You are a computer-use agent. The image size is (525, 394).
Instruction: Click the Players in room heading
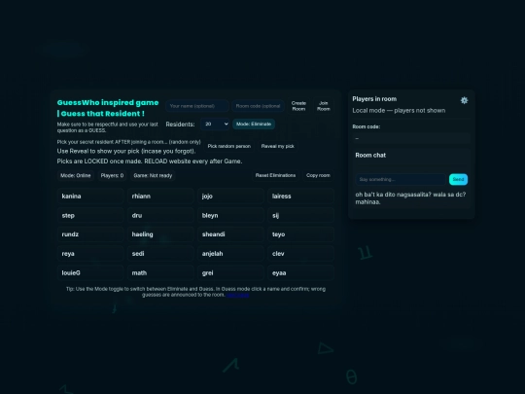pyautogui.click(x=374, y=99)
